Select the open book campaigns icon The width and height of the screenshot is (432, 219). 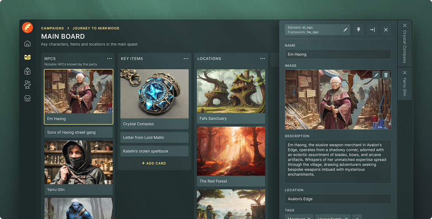(x=27, y=57)
